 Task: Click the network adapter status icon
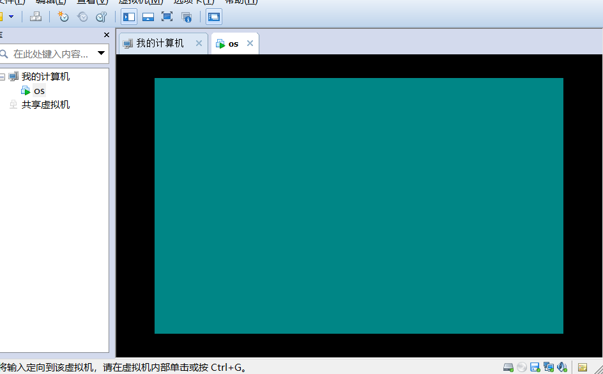[549, 368]
